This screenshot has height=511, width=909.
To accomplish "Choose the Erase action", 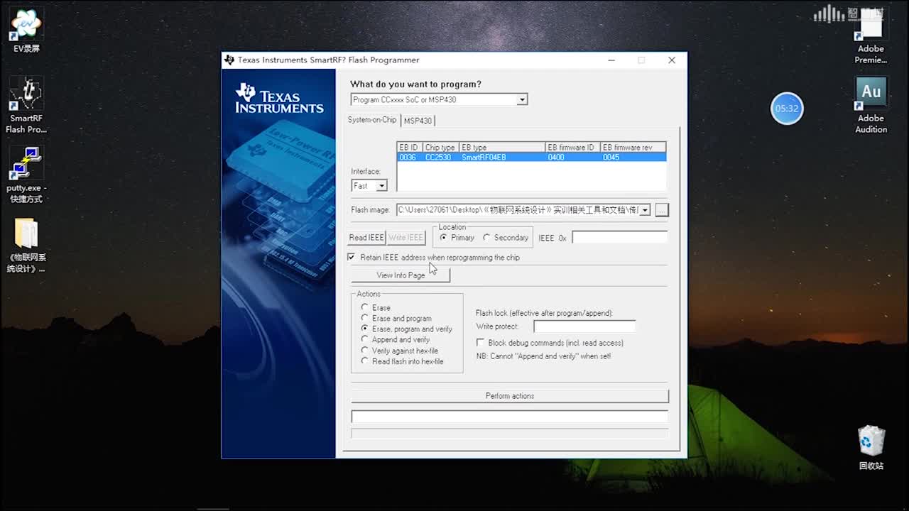I will pos(364,307).
